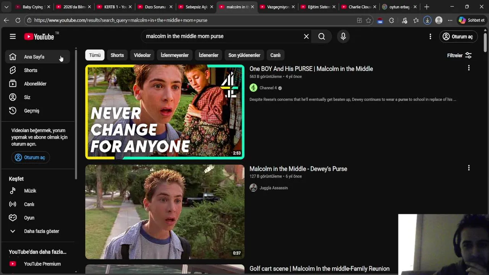Open One BOY And His PURSE thumbnail
489x275 pixels.
click(x=165, y=112)
